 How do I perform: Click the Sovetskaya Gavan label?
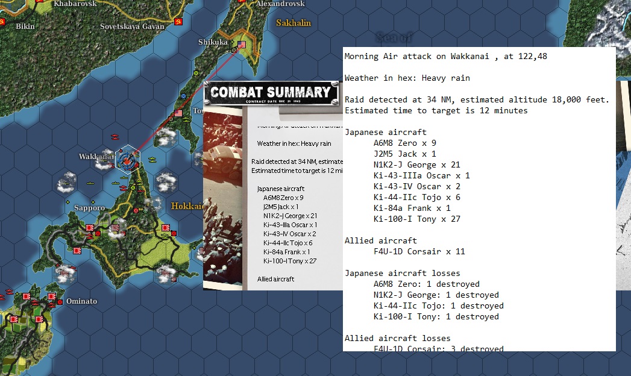(x=132, y=27)
